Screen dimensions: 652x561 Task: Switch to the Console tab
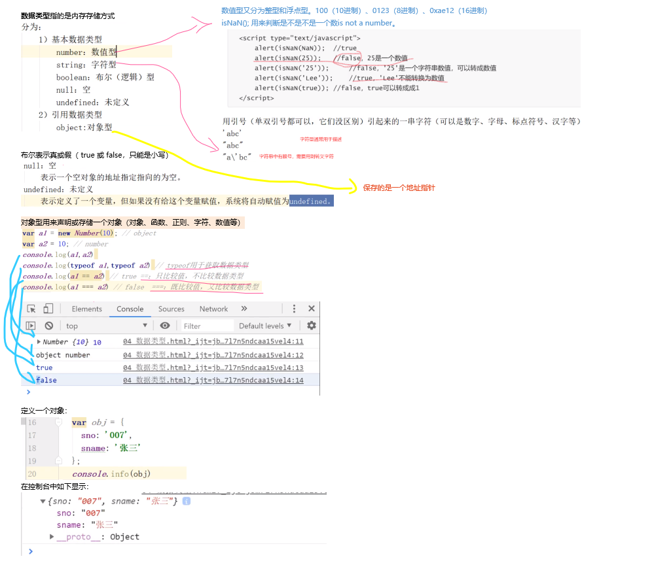pos(130,309)
